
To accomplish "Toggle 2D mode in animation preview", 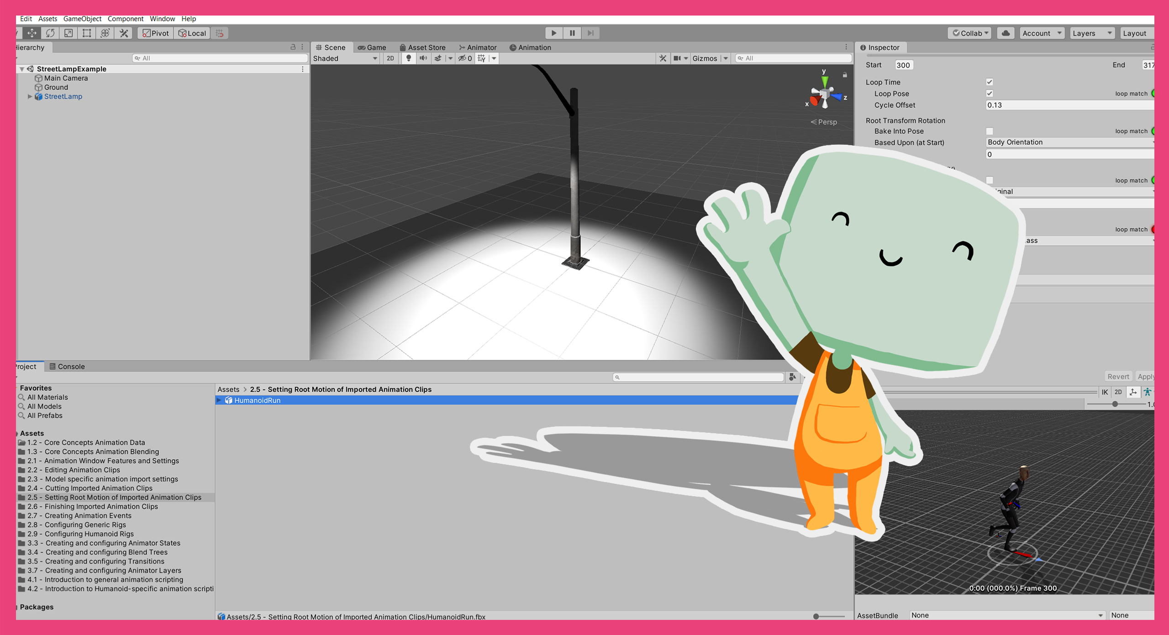I will [1118, 392].
